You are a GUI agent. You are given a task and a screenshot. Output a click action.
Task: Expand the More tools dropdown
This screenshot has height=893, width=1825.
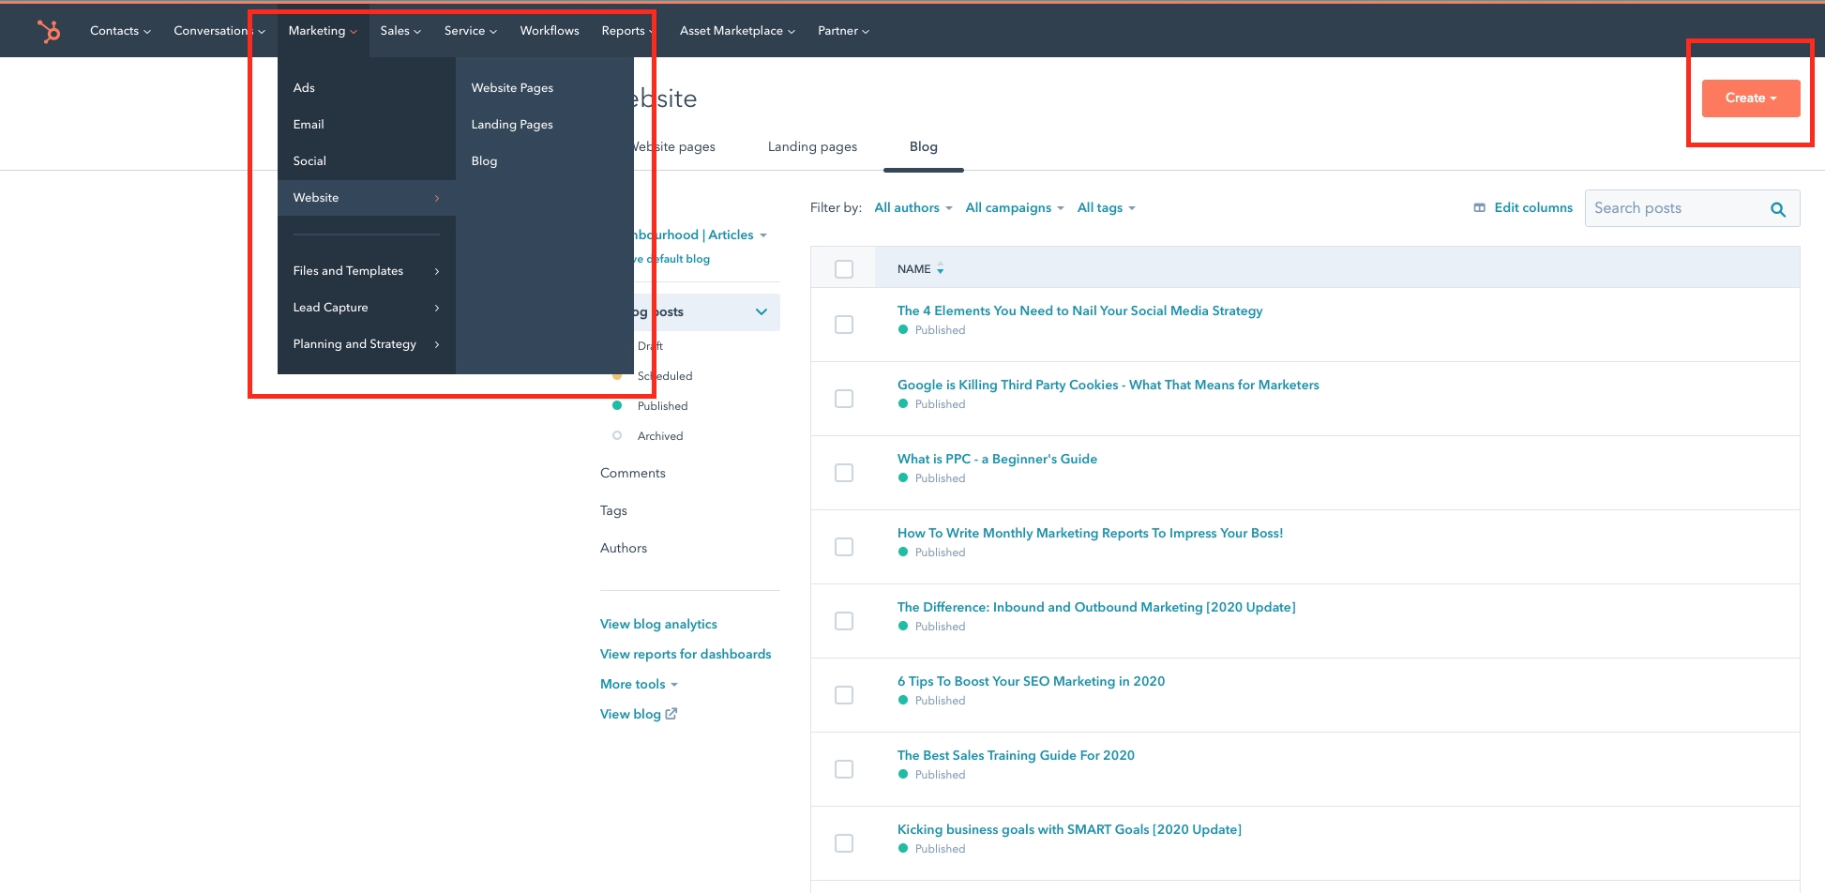coord(639,684)
